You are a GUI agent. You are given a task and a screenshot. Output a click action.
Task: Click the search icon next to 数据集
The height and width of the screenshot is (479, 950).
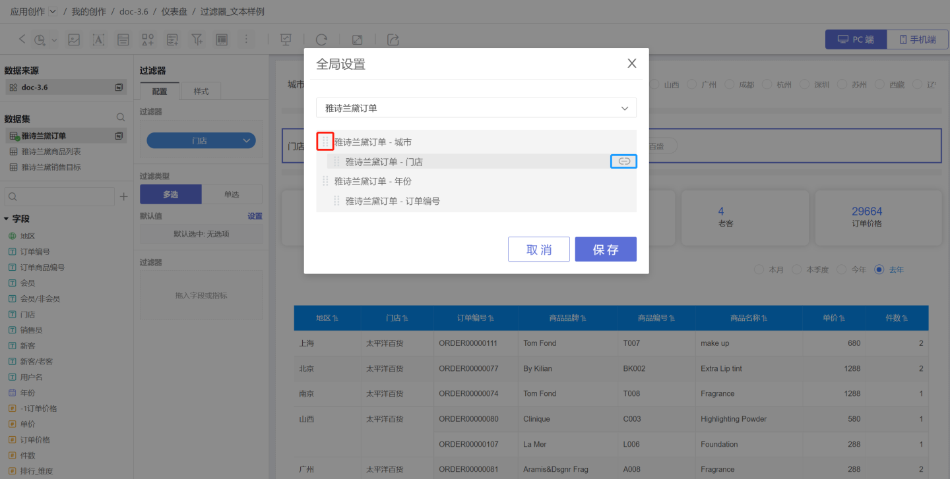coord(121,117)
